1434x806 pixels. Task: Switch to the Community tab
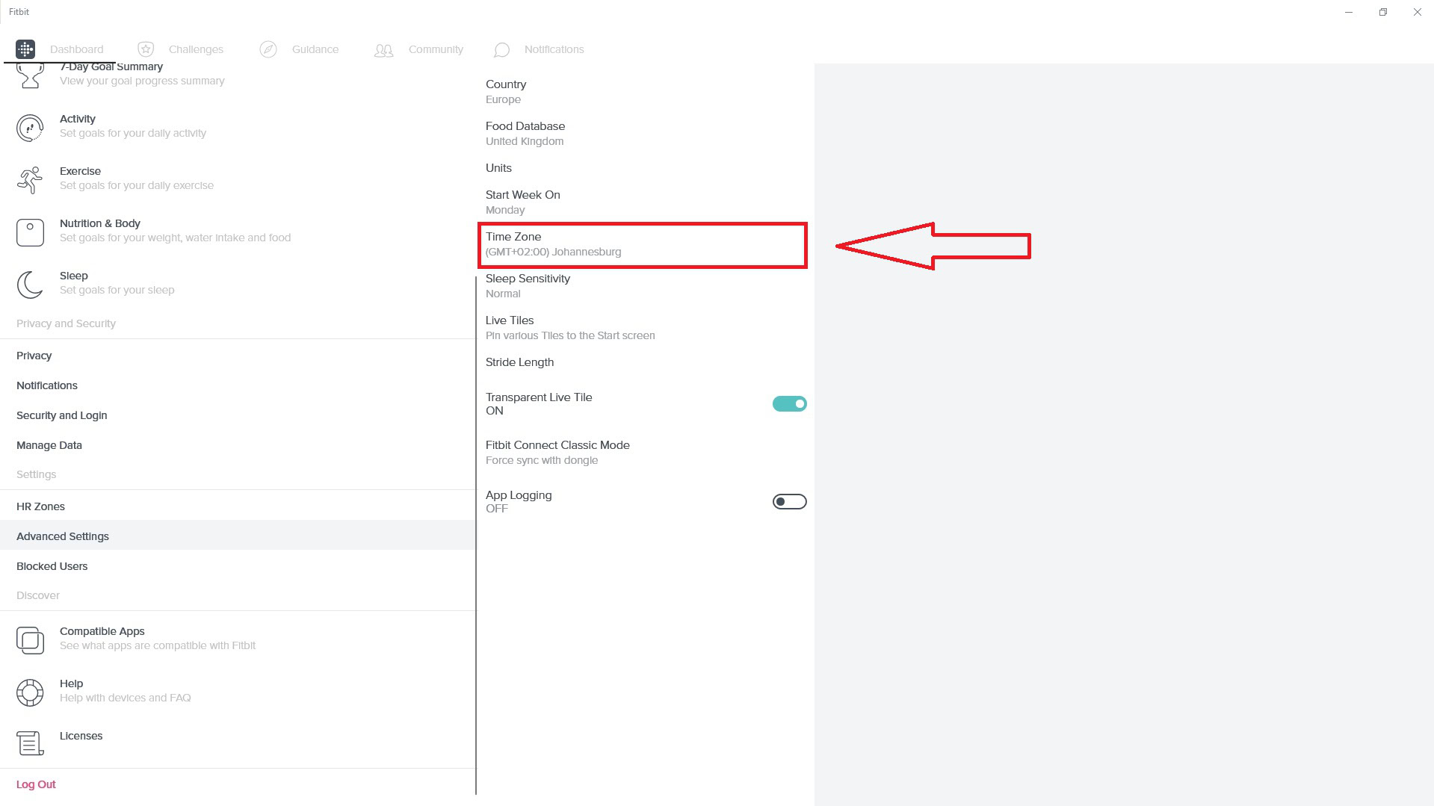tap(436, 49)
